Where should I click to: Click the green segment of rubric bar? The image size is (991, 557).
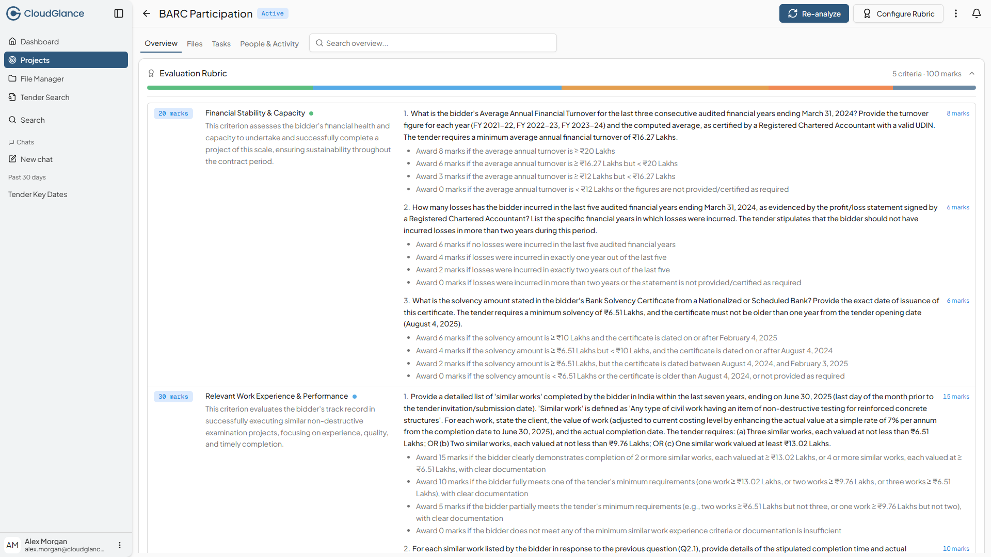(230, 88)
